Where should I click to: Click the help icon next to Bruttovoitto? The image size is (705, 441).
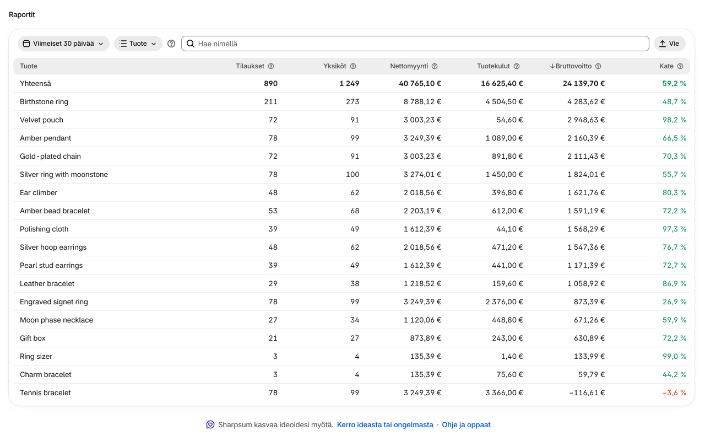pos(598,66)
